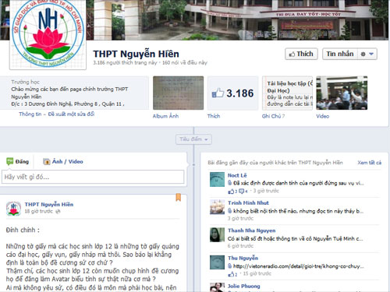
Task: Click 'Đính chính :' post text
Action: pyautogui.click(x=23, y=230)
